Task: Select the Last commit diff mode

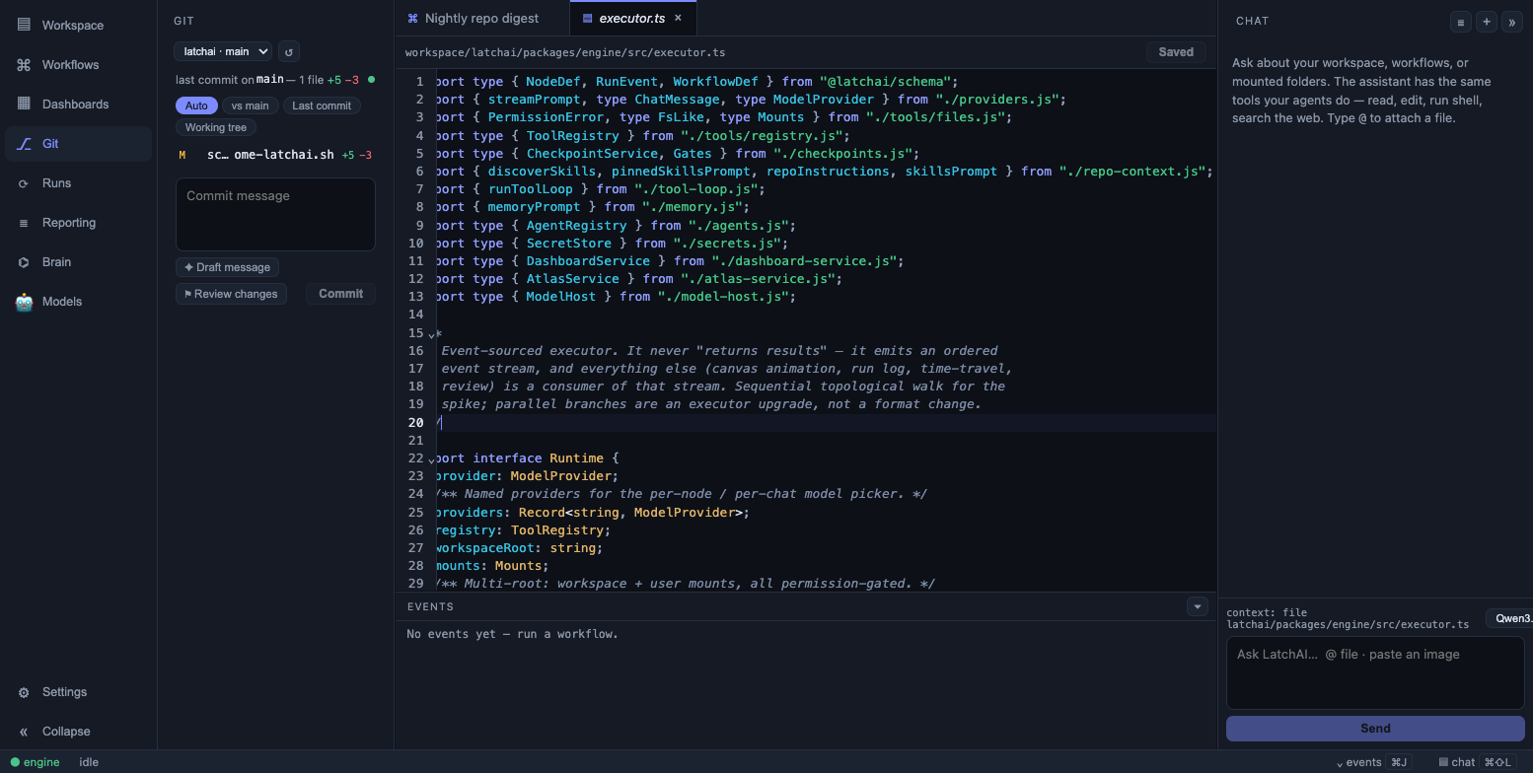Action: tap(322, 105)
